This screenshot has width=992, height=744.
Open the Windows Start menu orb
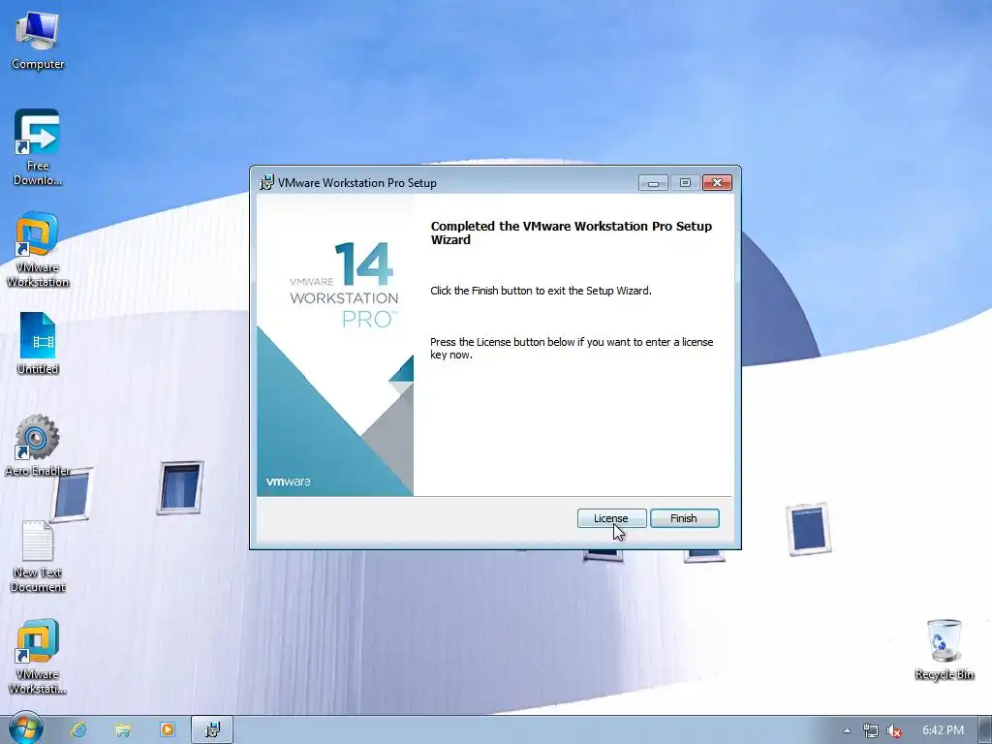tap(25, 728)
